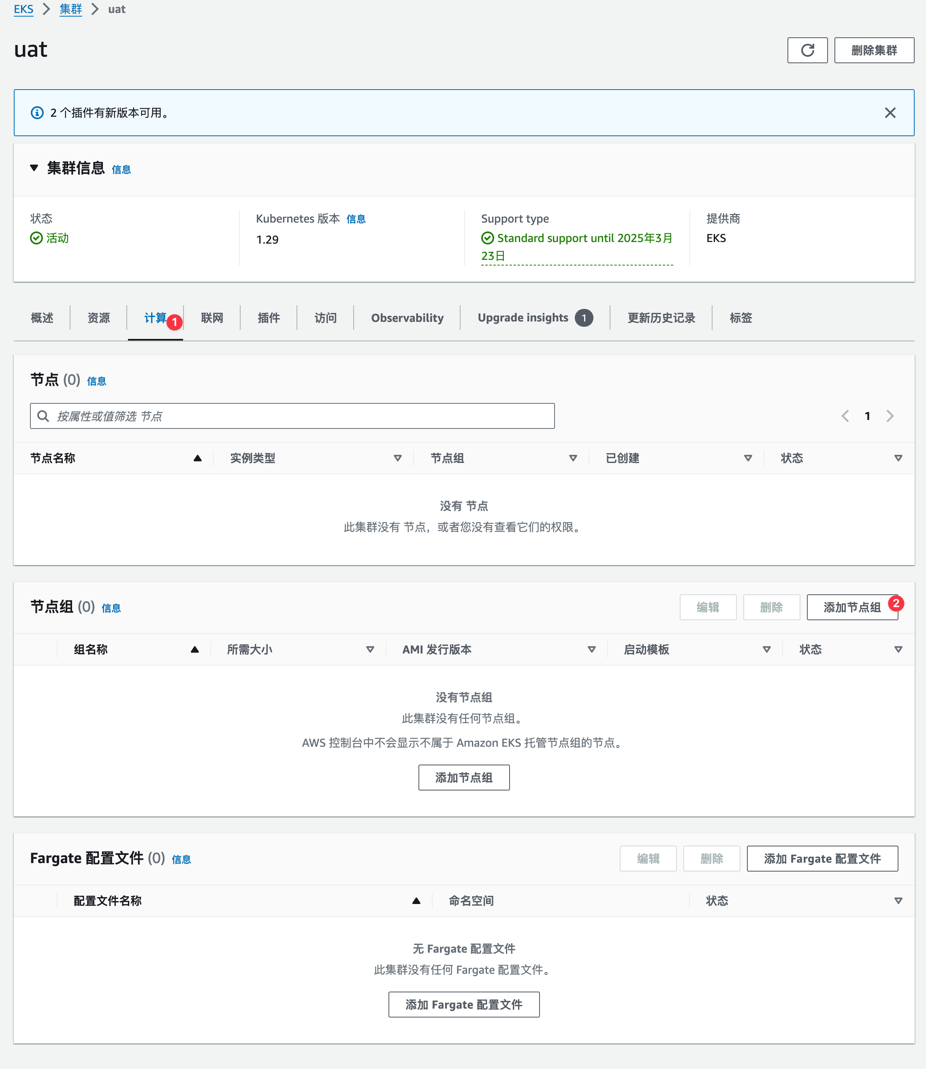Click Standard support until 2025年3月23日 text
This screenshot has height=1069, width=926.
tap(577, 247)
